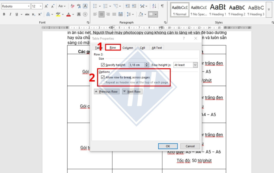This screenshot has height=173, width=274.
Task: Toggle Repeat as header row checkbox
Action: [103, 82]
